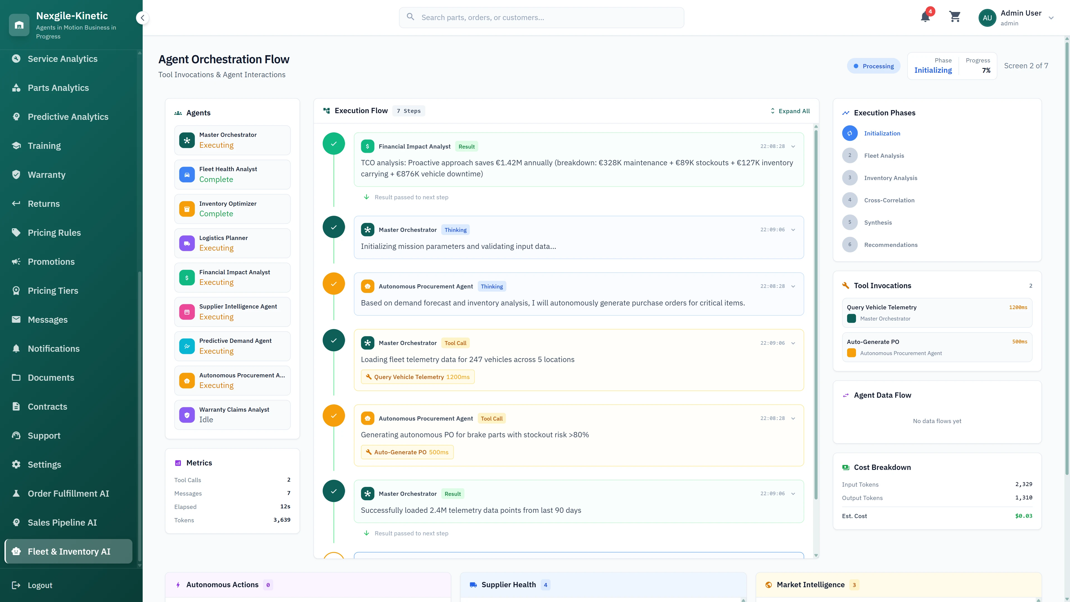Open the Pricing Rules tag icon
This screenshot has height=602, width=1070.
(x=16, y=232)
